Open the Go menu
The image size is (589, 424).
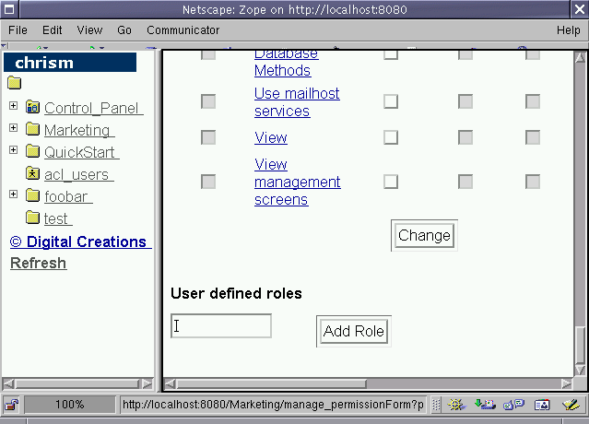point(124,30)
